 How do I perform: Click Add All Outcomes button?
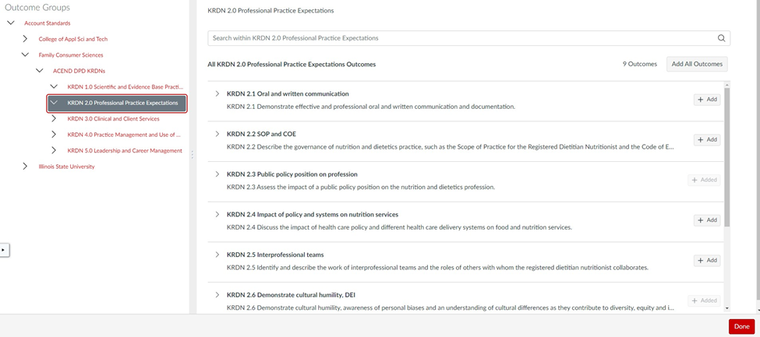click(x=697, y=64)
